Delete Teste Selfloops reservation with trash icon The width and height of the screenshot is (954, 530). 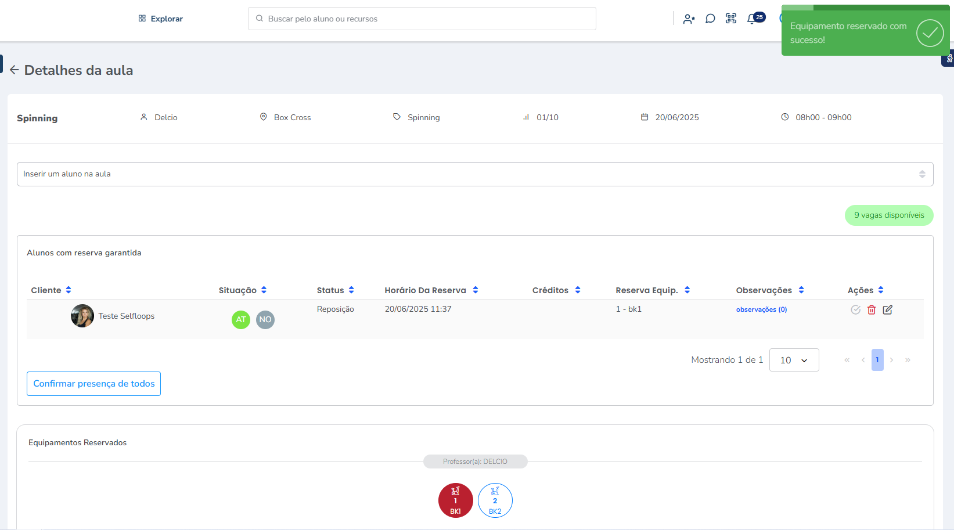click(872, 310)
